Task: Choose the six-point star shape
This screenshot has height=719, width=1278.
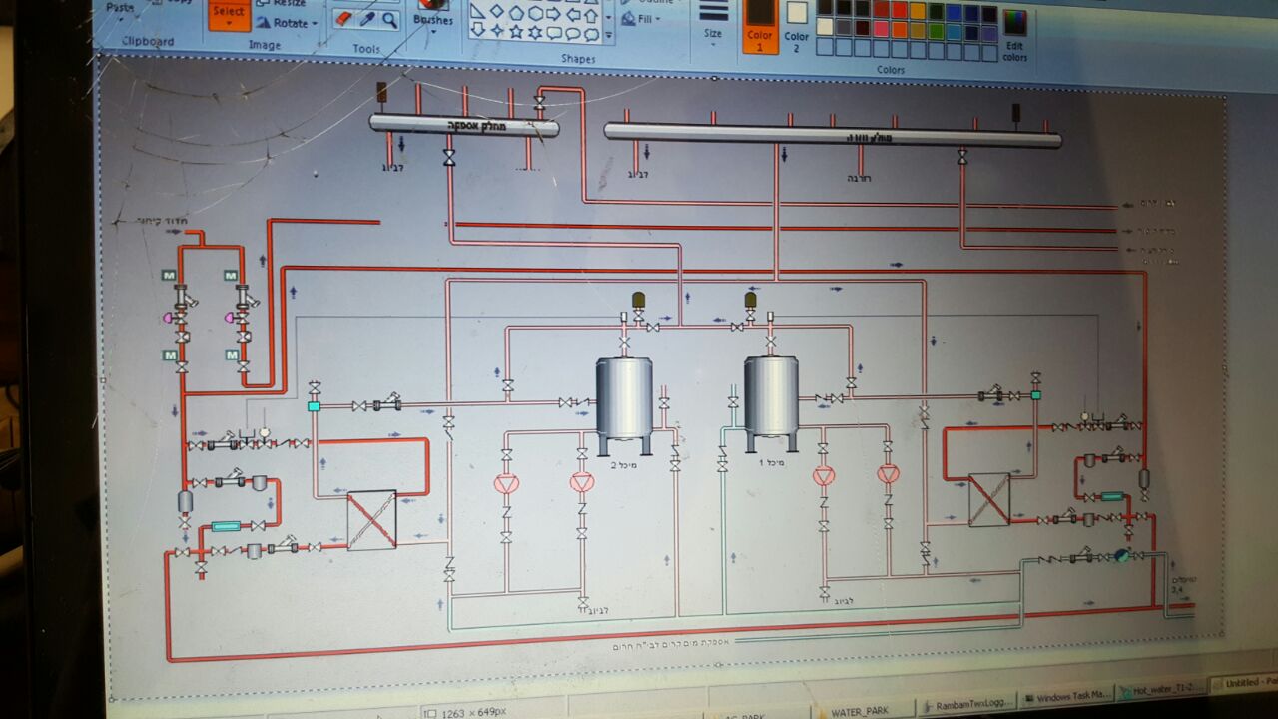Action: coord(535,32)
